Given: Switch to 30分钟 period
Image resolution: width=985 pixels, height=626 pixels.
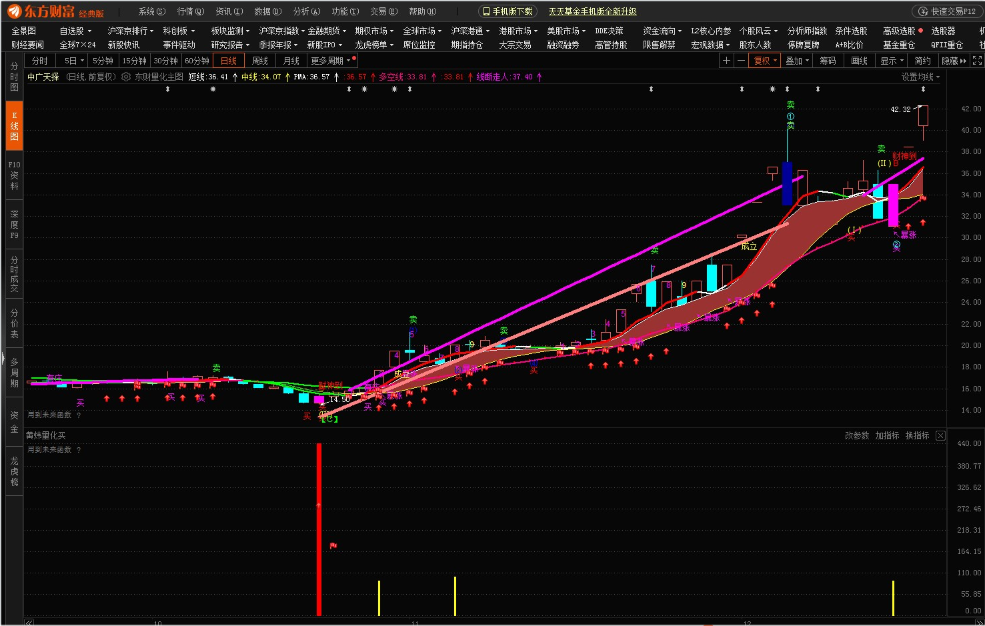Looking at the screenshot, I should click(165, 61).
